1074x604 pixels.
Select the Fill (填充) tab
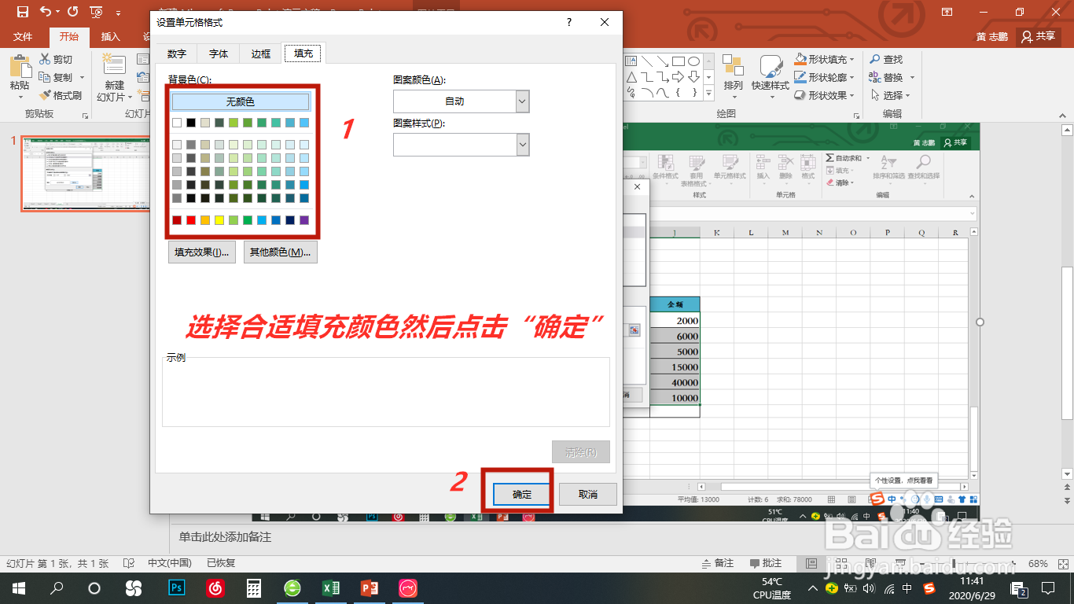pyautogui.click(x=303, y=53)
